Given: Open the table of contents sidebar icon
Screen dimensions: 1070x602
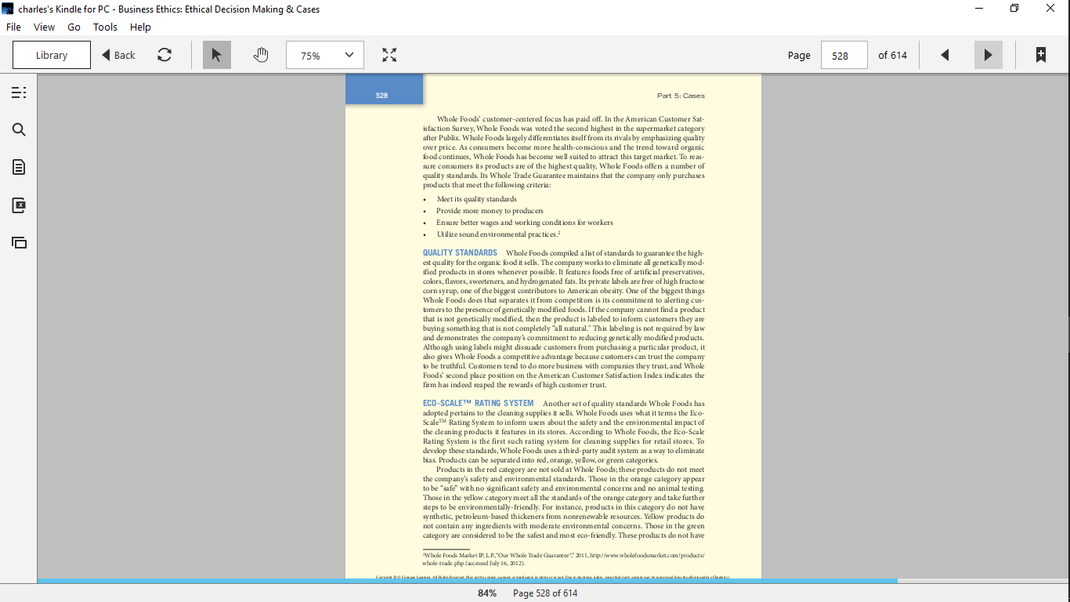Looking at the screenshot, I should tap(19, 92).
